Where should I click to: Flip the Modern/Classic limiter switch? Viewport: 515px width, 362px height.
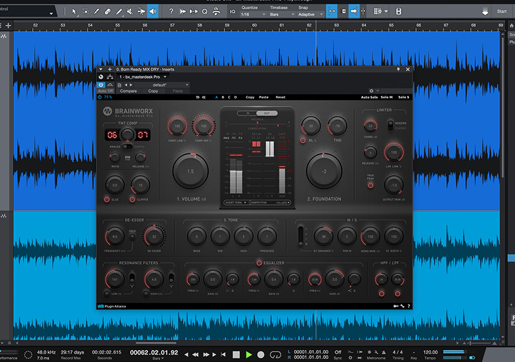pos(390,126)
